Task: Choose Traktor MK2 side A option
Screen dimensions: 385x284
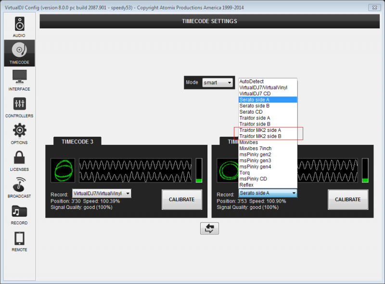Action: 268,130
